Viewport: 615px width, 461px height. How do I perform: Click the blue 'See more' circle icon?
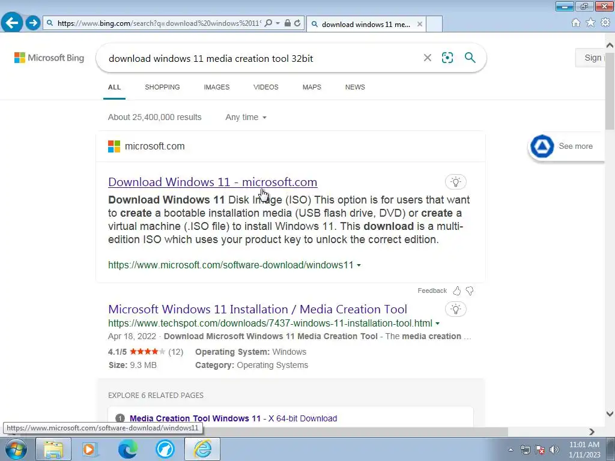click(x=542, y=146)
